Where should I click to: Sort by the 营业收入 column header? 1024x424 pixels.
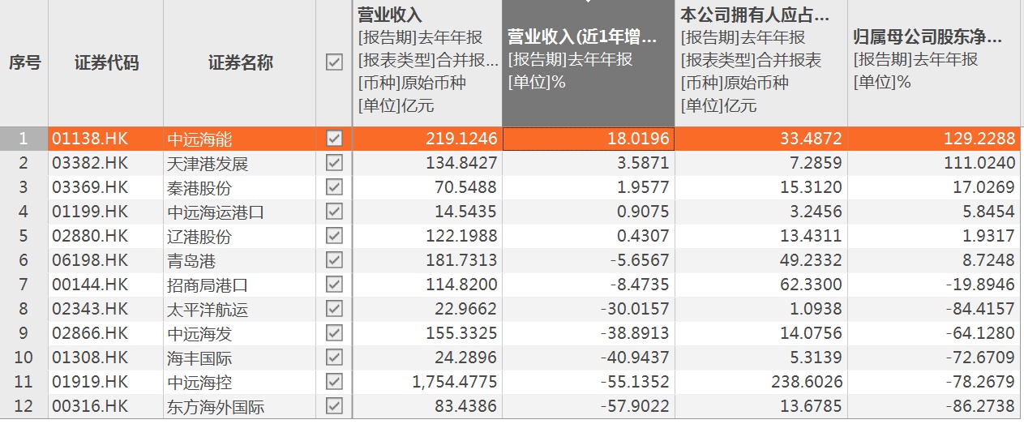pos(427,62)
